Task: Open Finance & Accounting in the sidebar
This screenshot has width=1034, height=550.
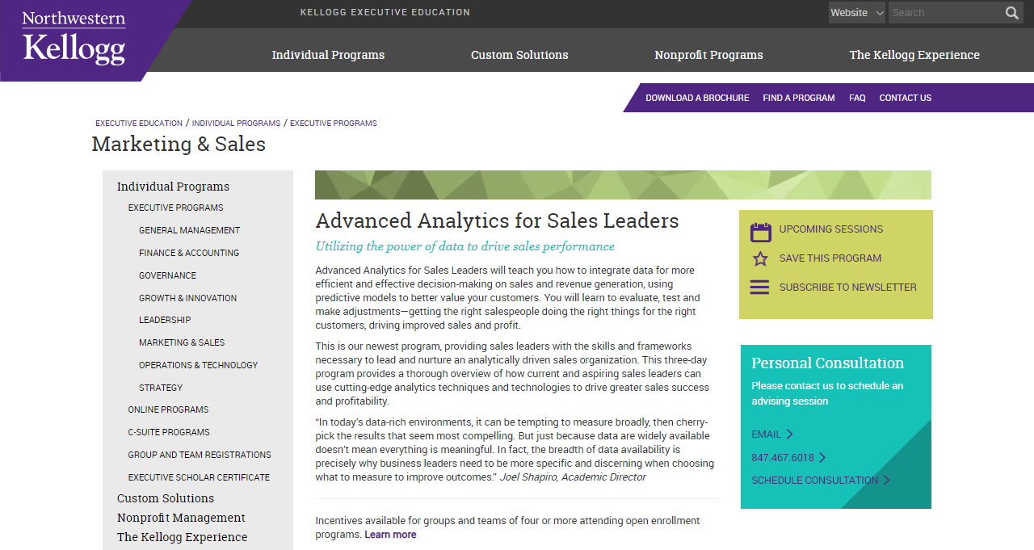Action: tap(189, 253)
